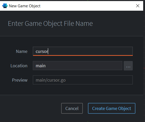Focus the Name input field
The width and height of the screenshot is (145, 122).
click(83, 51)
